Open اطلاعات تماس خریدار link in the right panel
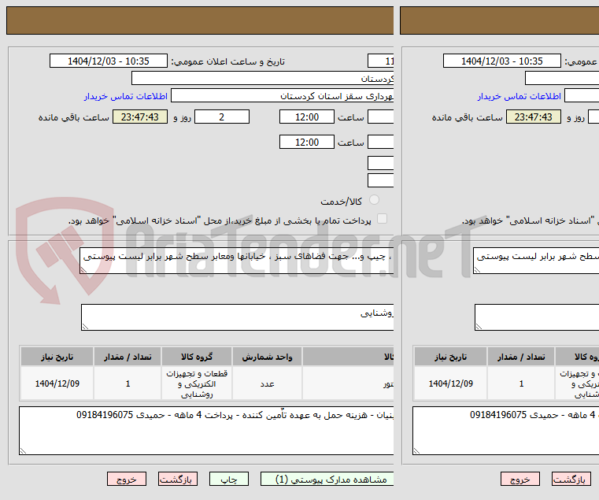 coord(520,96)
